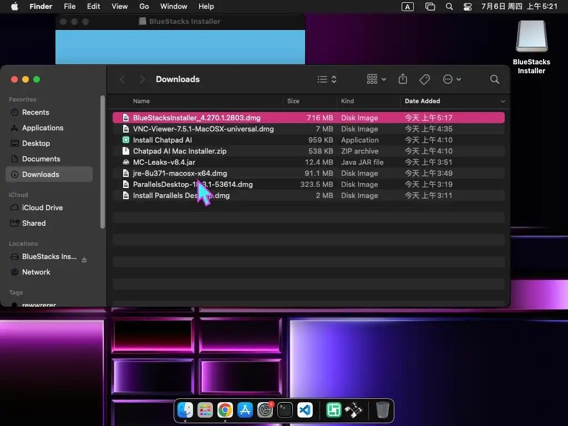This screenshot has height=426, width=568.
Task: Click the Install Chatpad AI application icon
Action: 126,140
